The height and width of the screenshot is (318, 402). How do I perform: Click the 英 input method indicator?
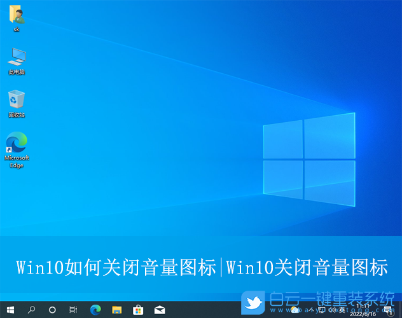pyautogui.click(x=342, y=310)
